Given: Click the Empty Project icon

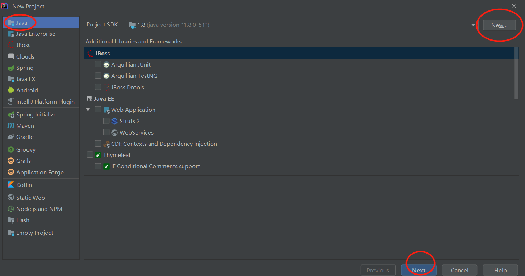Looking at the screenshot, I should (11, 233).
